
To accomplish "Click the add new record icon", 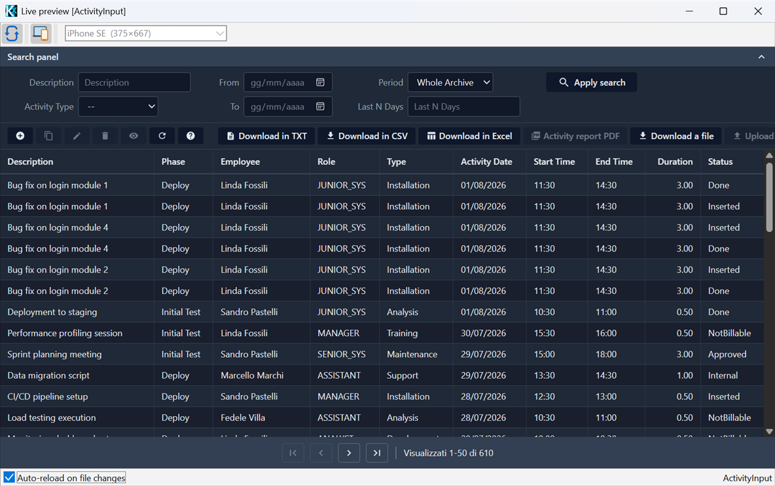I will click(x=20, y=136).
